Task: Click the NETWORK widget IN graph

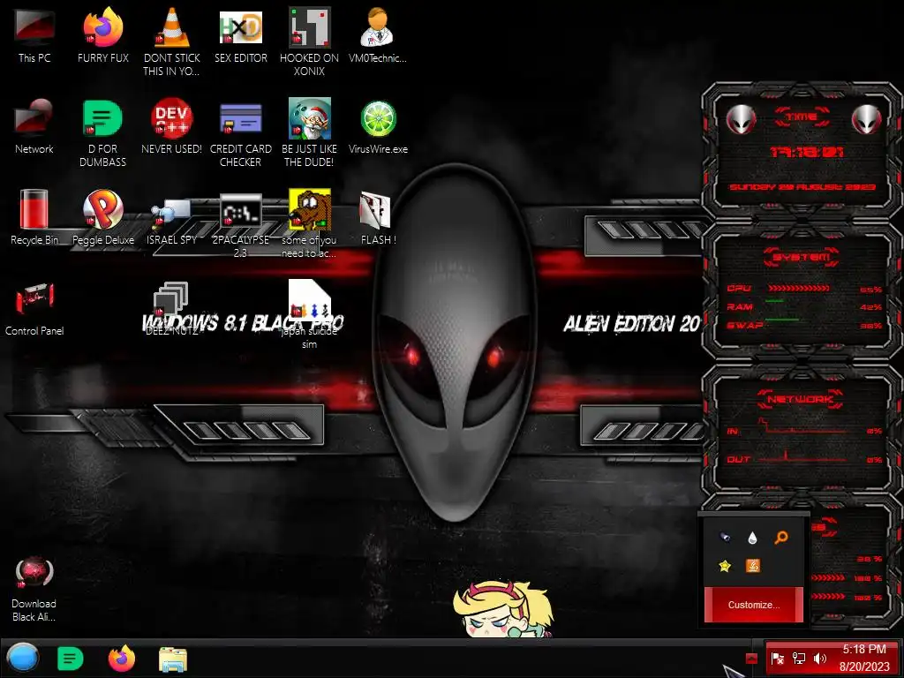Action: (804, 426)
